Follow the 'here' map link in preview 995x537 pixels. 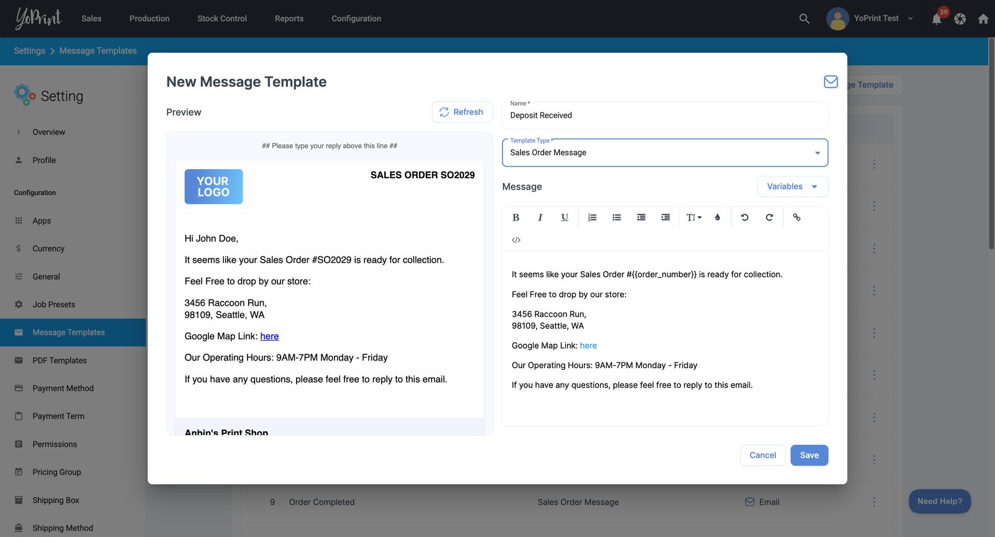pyautogui.click(x=269, y=336)
